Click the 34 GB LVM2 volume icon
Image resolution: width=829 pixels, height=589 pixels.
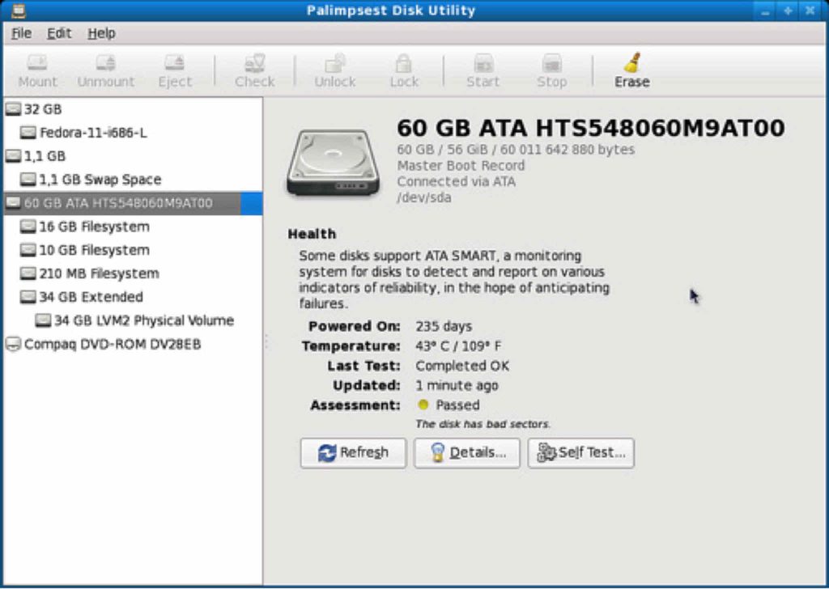tap(44, 320)
